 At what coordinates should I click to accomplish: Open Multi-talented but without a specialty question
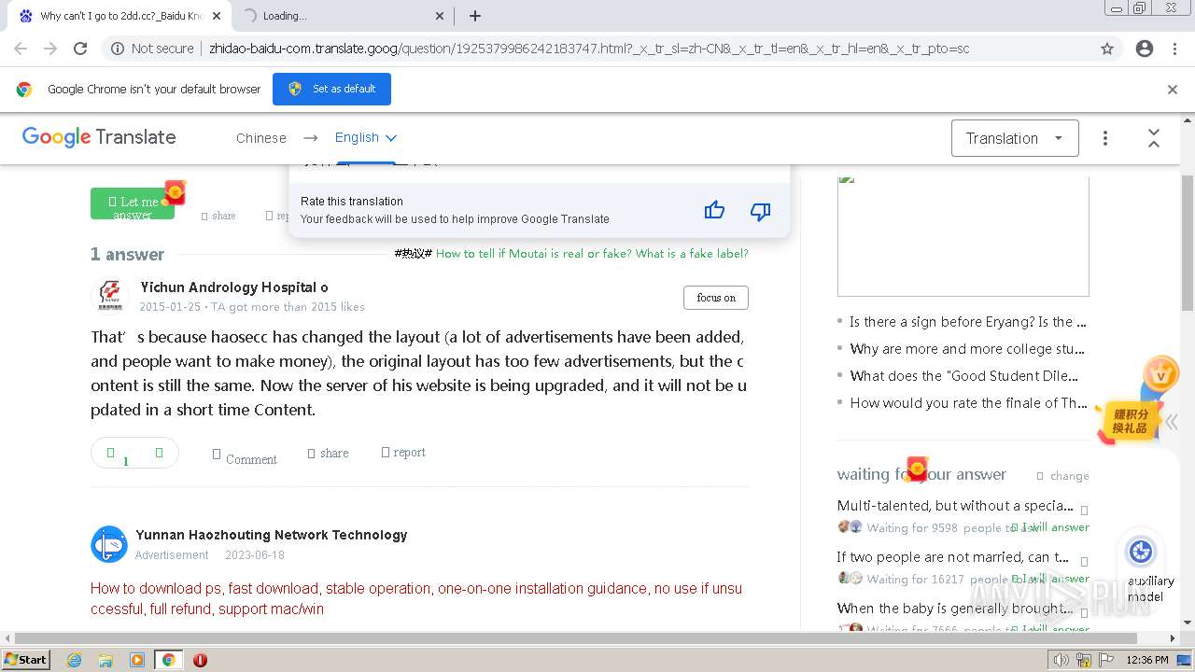pos(955,506)
